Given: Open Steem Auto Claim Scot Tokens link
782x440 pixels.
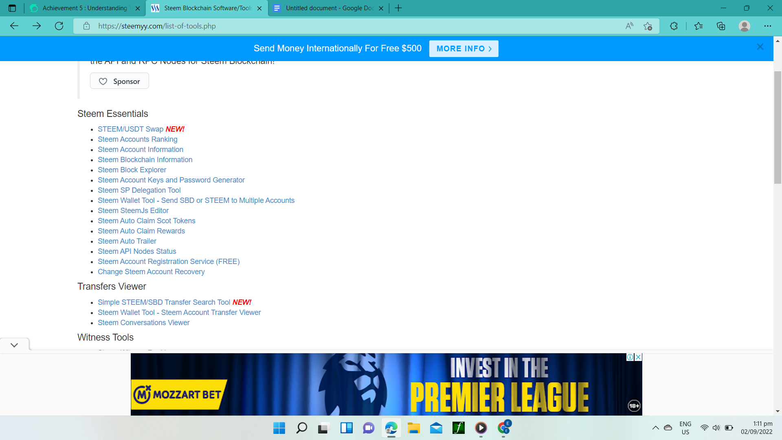Looking at the screenshot, I should 146,221.
